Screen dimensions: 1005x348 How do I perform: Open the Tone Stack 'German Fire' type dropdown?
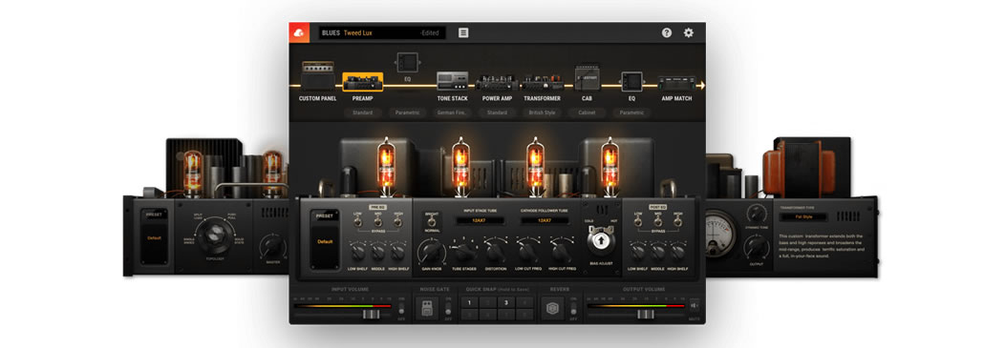[x=453, y=113]
